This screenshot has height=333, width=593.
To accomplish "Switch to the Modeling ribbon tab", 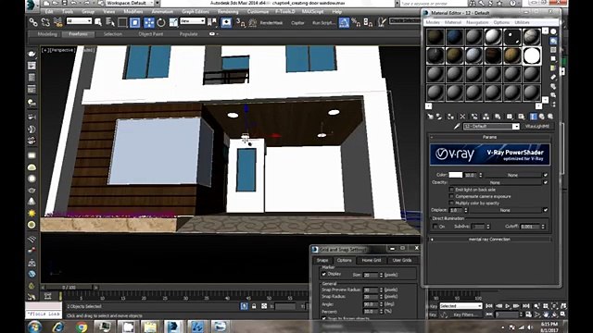I will (47, 34).
